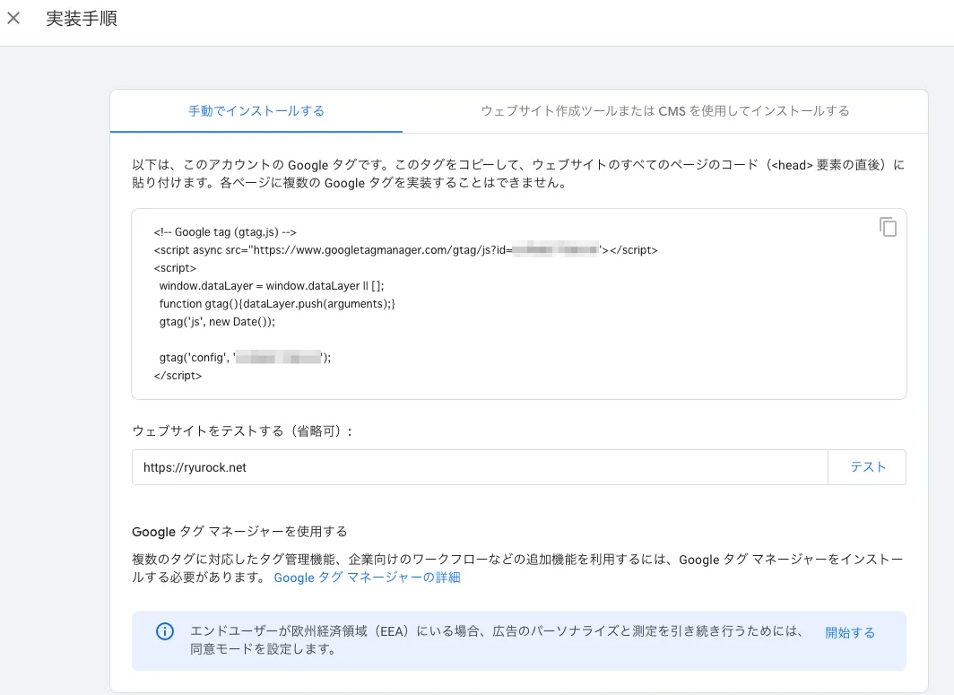This screenshot has width=954, height=695.
Task: Focus the website URL field showing ryurock.net
Action: (479, 467)
